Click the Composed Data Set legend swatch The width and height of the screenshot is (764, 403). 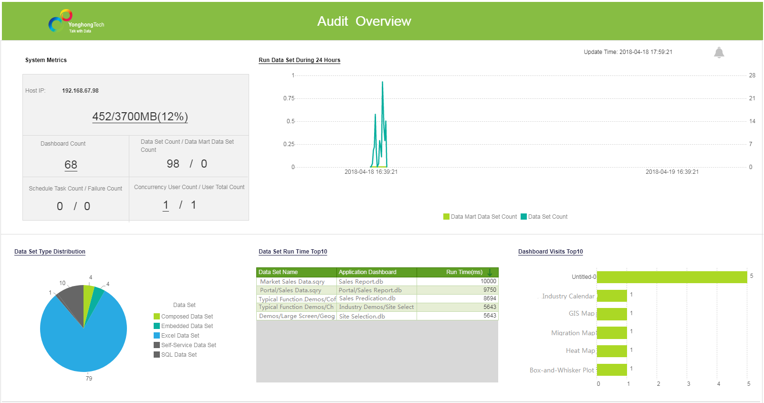[x=157, y=317]
